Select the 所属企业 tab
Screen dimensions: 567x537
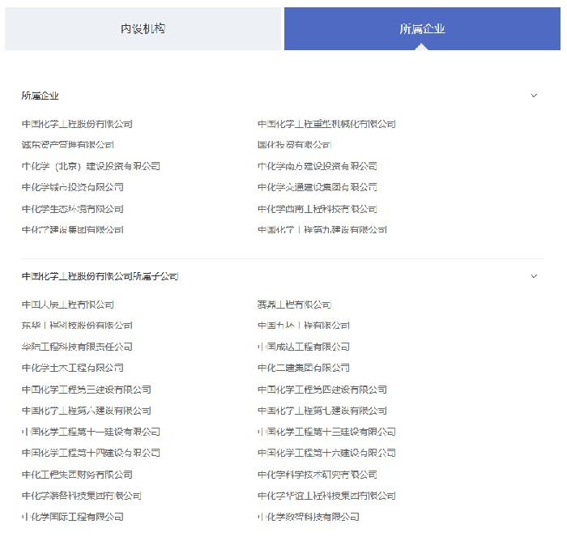point(422,28)
